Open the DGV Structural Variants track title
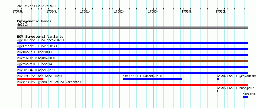Image resolution: width=256 pixels, height=108 pixels. coord(40,37)
